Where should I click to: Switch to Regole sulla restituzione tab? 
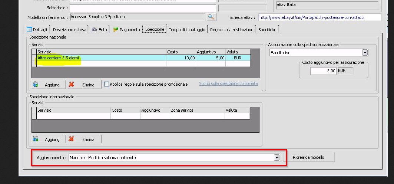point(232,29)
